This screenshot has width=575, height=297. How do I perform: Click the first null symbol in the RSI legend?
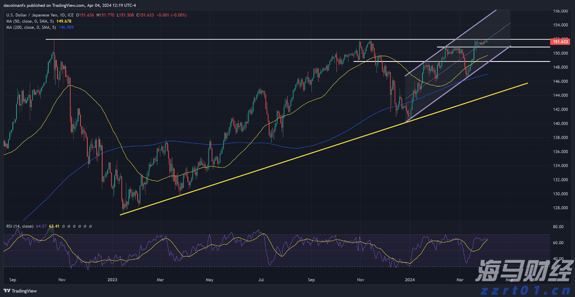coord(64,226)
